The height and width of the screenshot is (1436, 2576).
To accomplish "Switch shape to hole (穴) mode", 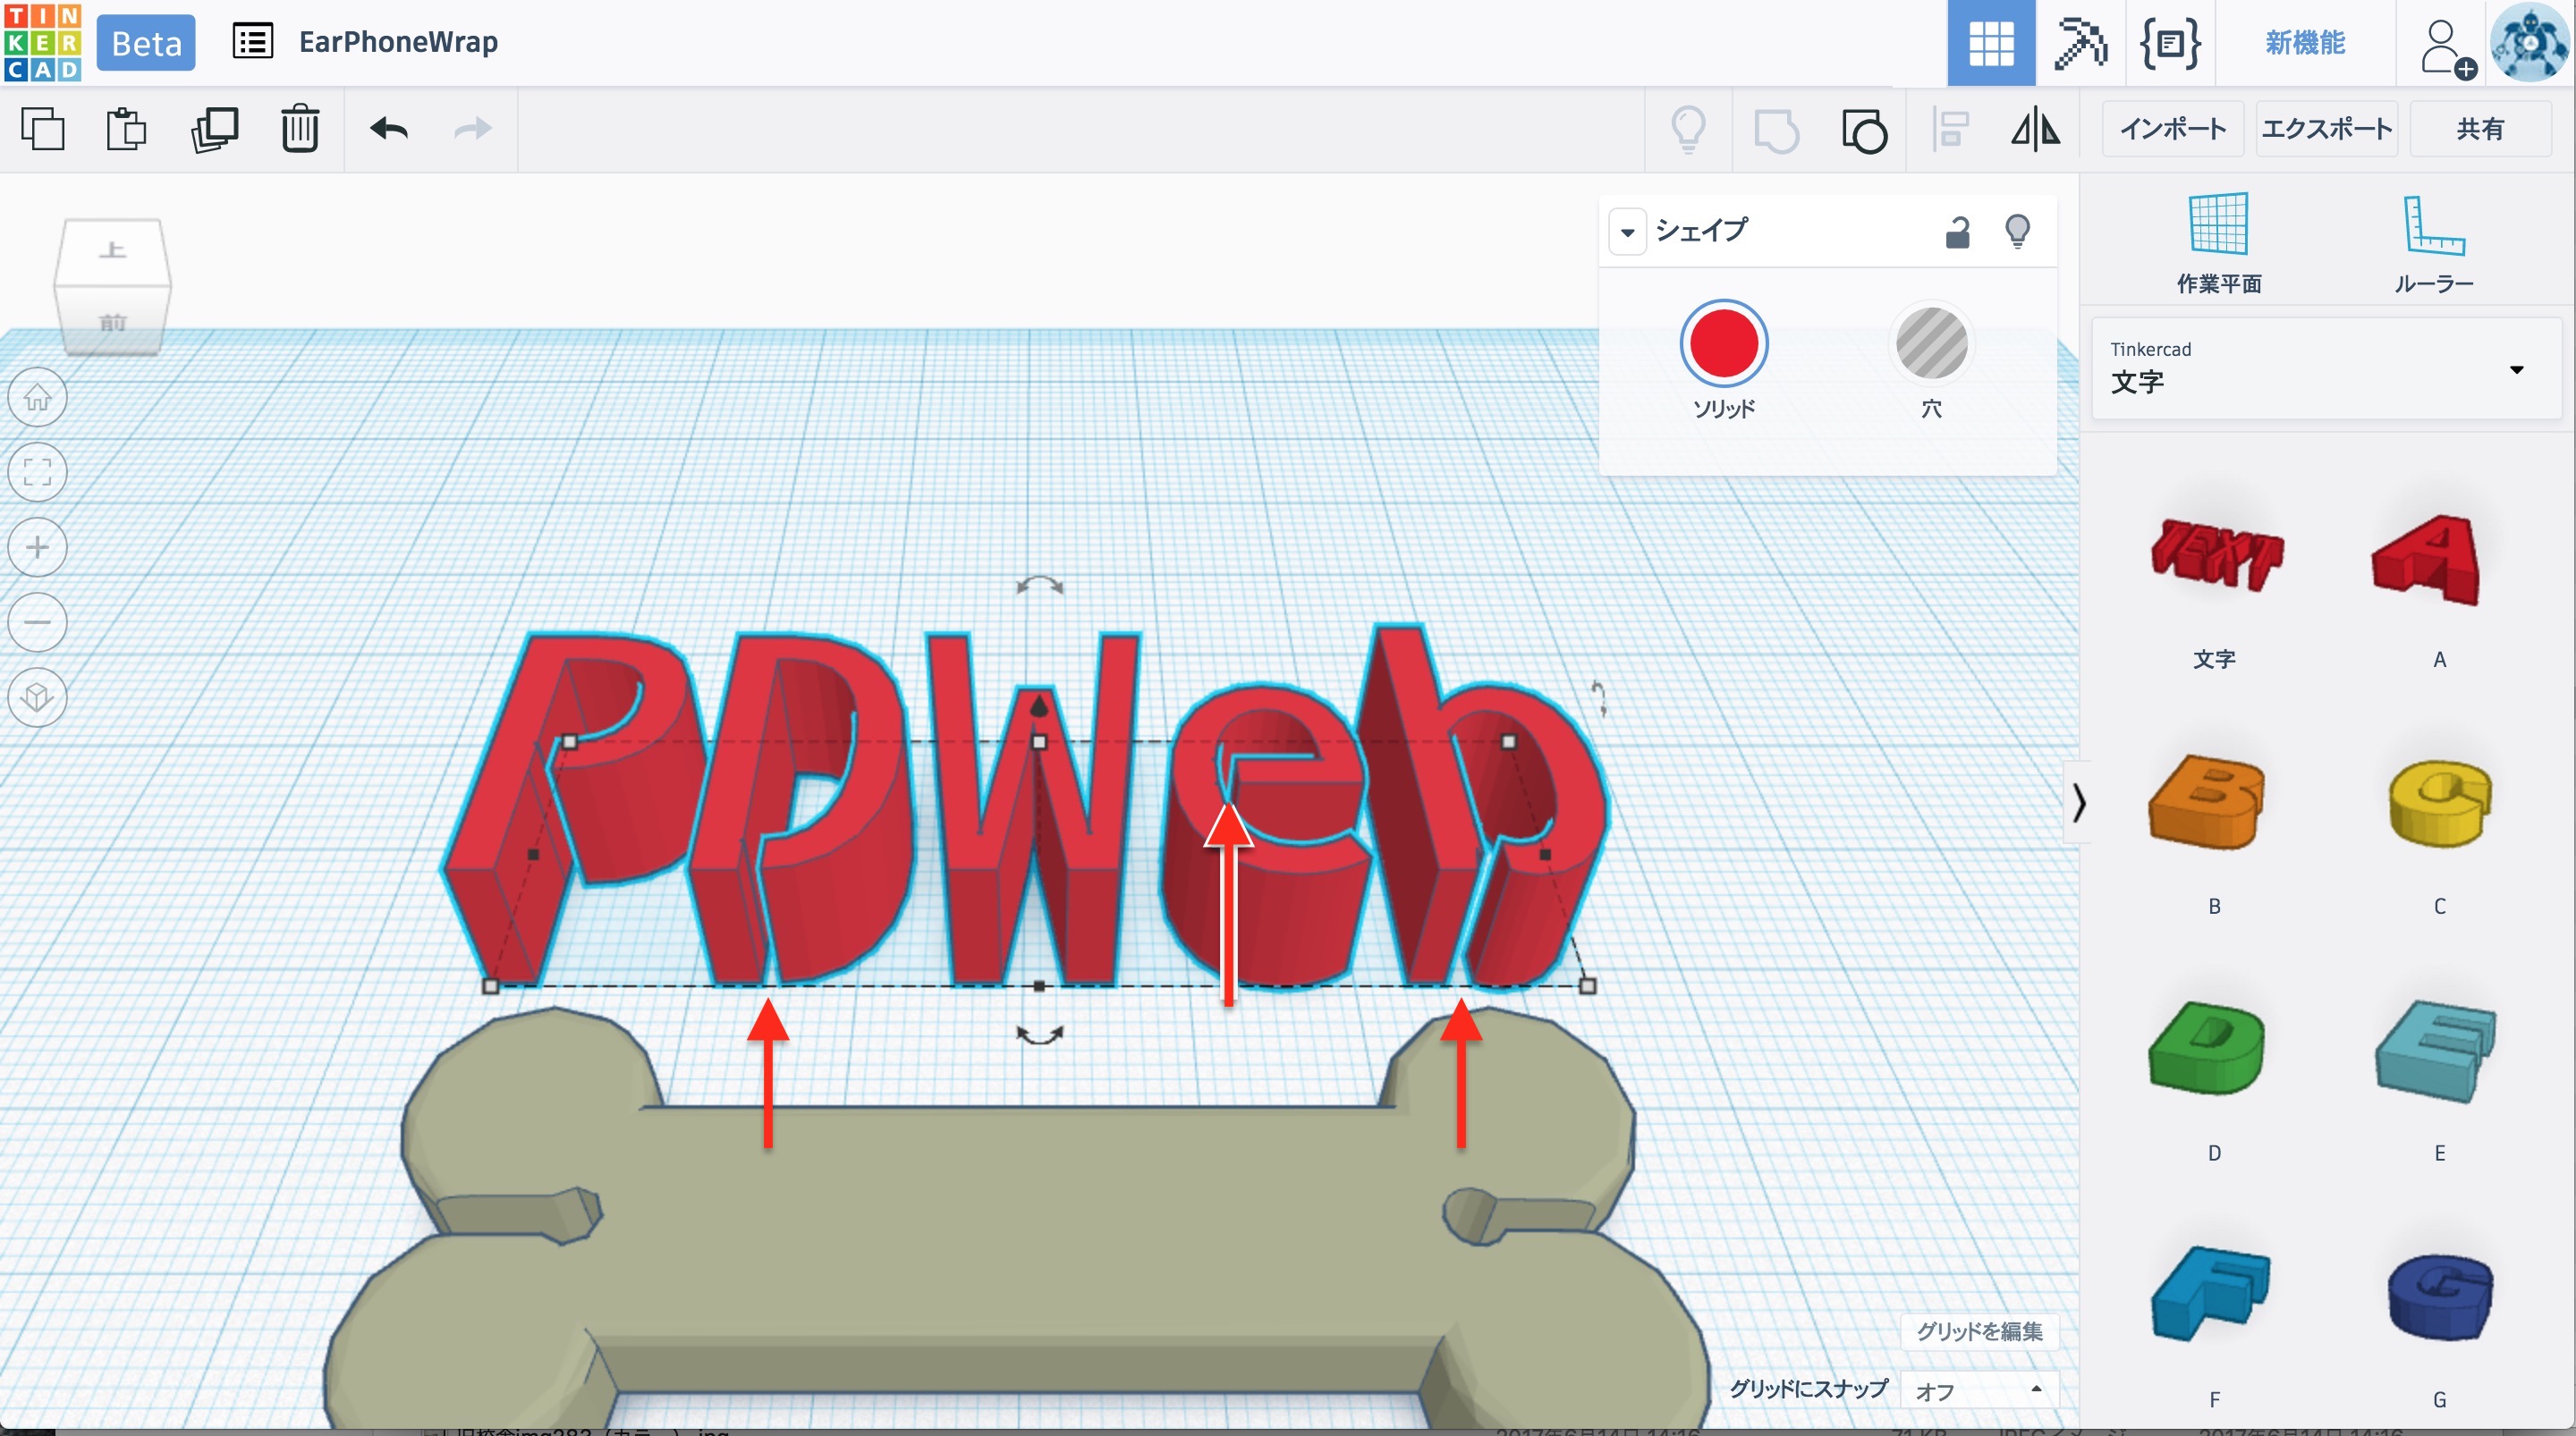I will pyautogui.click(x=1931, y=345).
